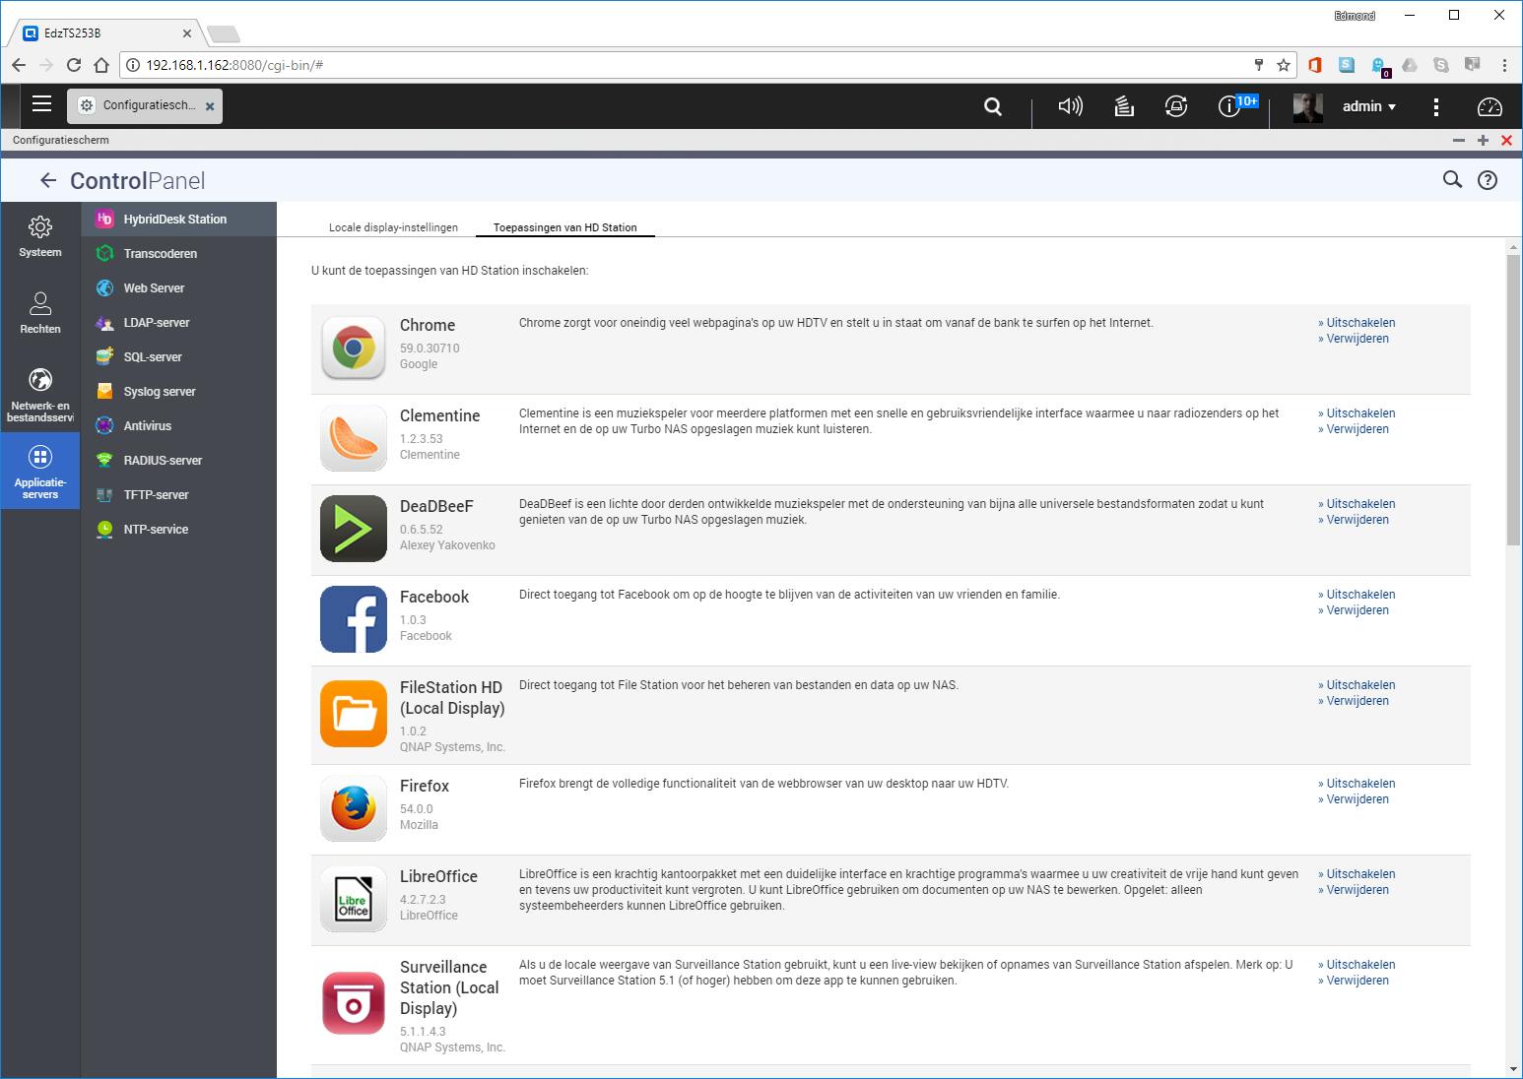Switch to Toepassingen van HD Station tab
The height and width of the screenshot is (1079, 1523).
click(564, 227)
